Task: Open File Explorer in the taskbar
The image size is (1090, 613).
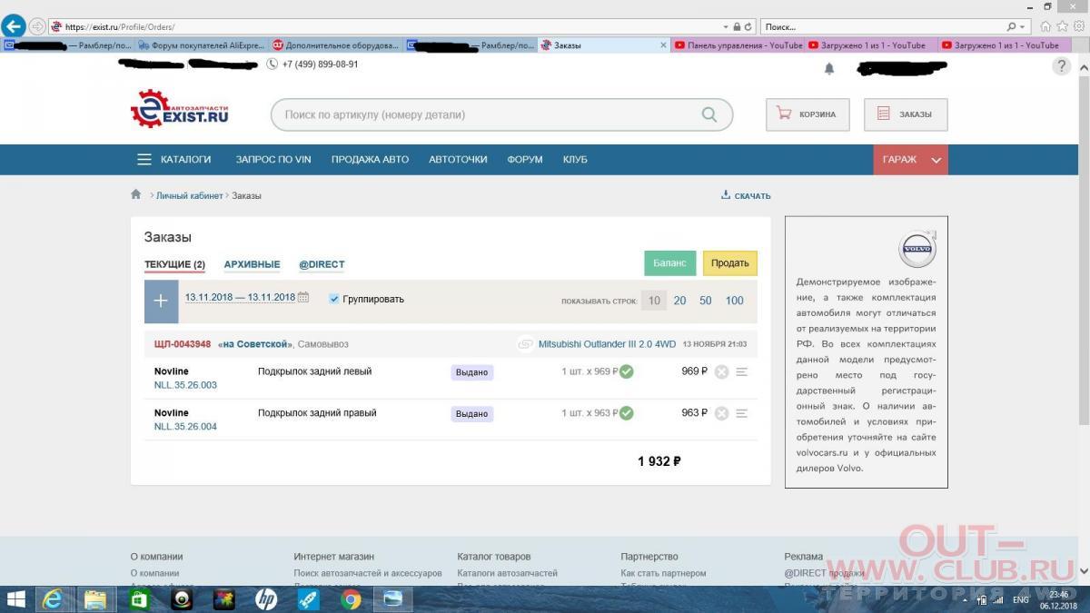Action: click(95, 599)
